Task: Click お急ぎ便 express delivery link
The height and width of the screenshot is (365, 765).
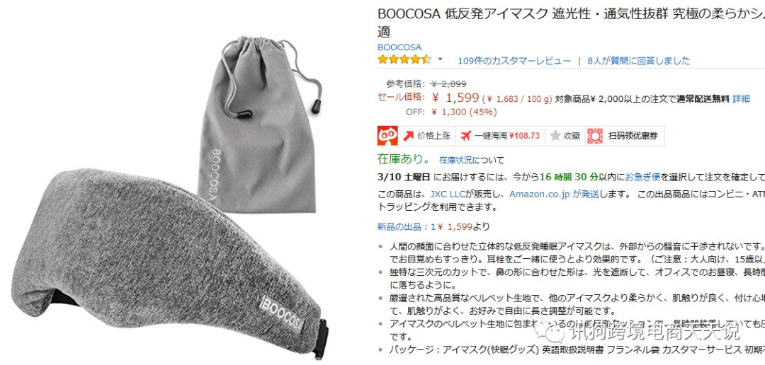Action: coord(643,176)
